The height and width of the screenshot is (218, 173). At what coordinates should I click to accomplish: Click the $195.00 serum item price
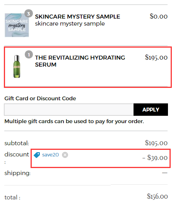pos(156,57)
